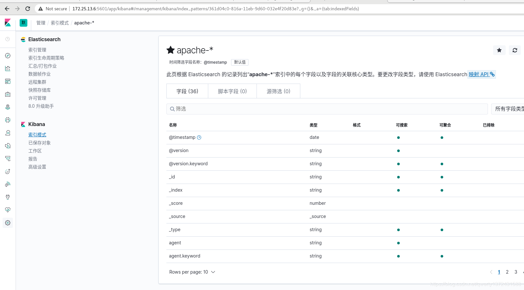Sort by 类型 column header

coord(313,125)
